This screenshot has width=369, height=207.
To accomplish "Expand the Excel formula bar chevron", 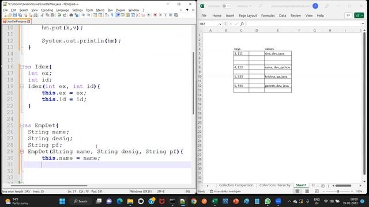I will [x=363, y=24].
